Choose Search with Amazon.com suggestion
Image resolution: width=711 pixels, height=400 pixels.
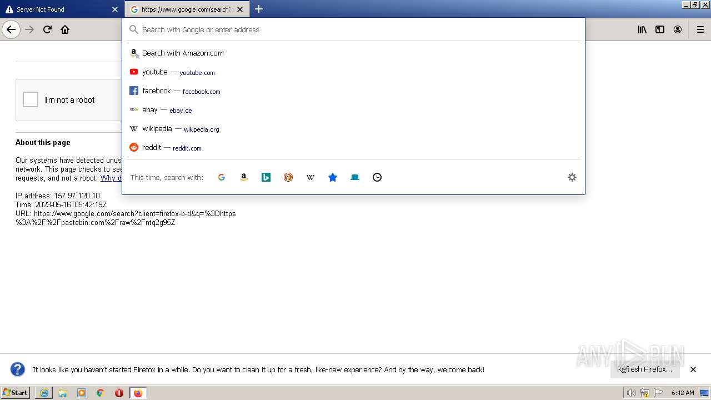[x=353, y=53]
